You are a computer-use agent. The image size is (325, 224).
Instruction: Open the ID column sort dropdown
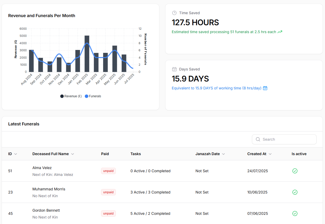(x=16, y=154)
